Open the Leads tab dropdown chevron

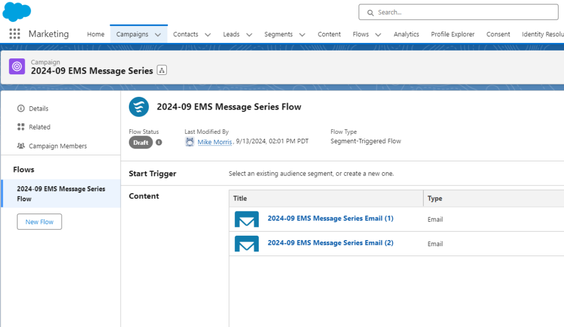coord(249,35)
